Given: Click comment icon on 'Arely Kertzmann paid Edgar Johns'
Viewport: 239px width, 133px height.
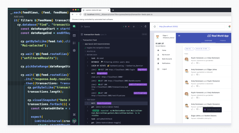Looking at the screenshot, I should [x=197, y=75].
